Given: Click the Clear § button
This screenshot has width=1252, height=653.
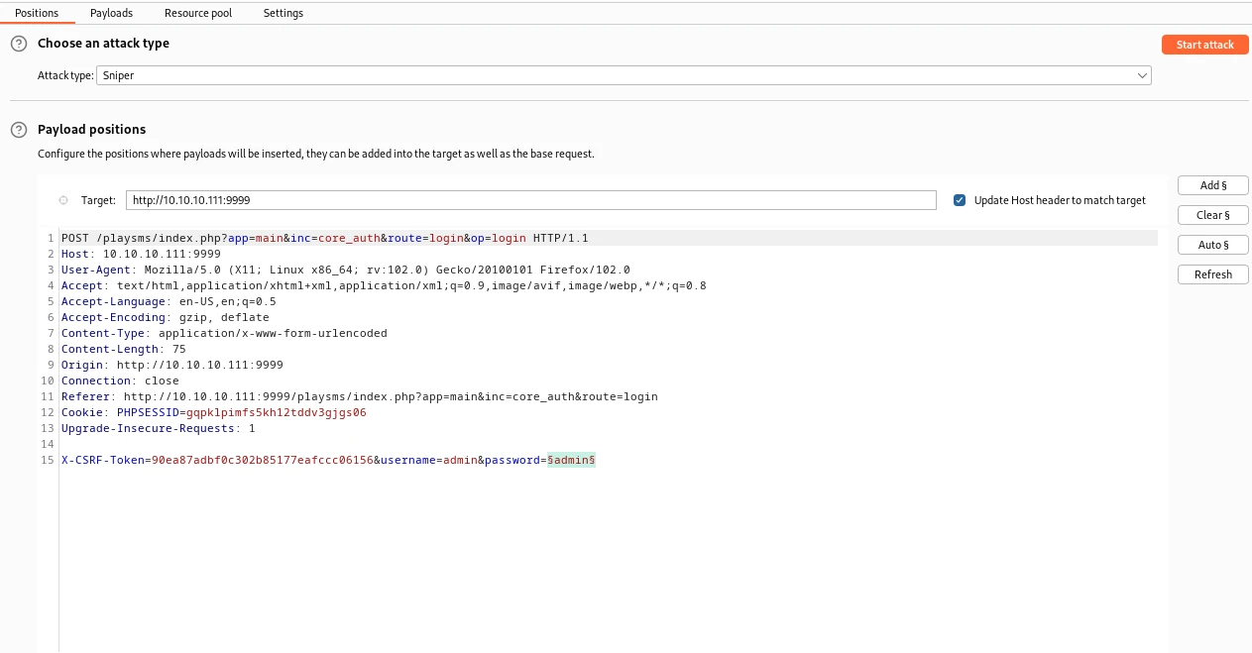Looking at the screenshot, I should 1212,215.
